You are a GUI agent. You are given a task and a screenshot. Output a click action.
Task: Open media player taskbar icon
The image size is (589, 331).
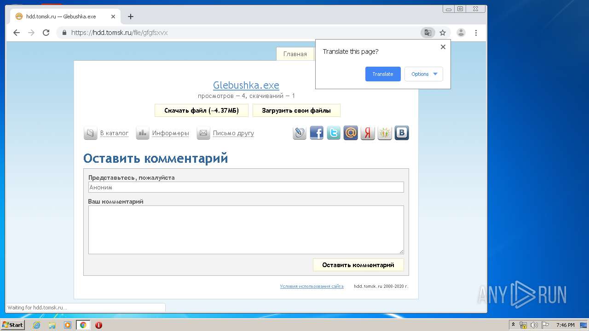point(68,325)
